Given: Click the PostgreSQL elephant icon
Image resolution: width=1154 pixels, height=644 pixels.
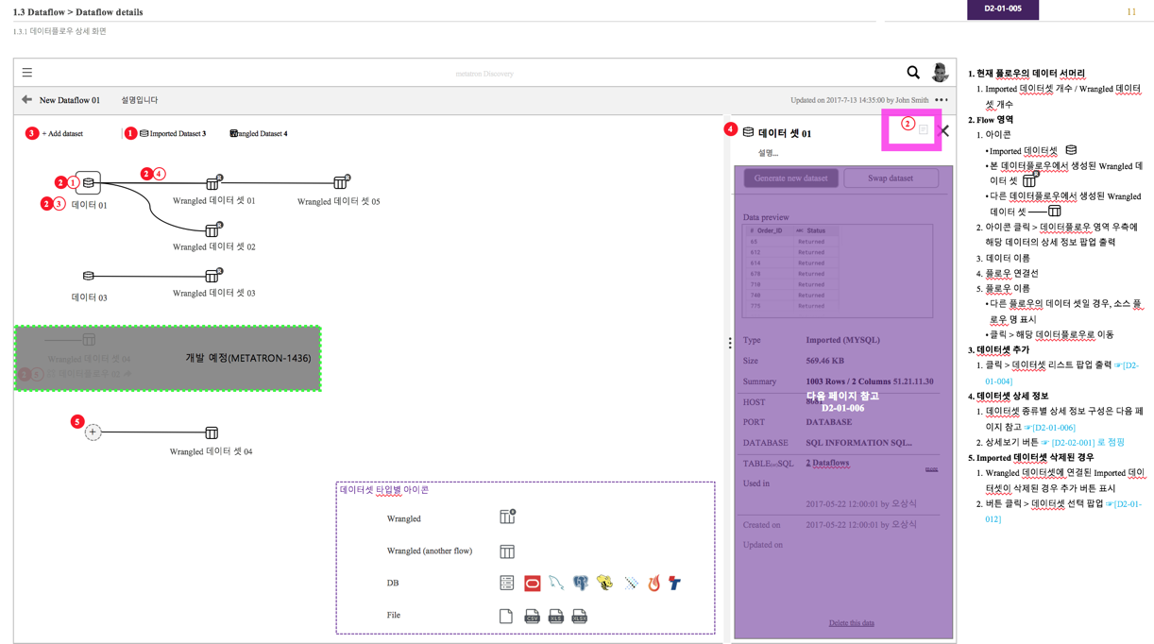Looking at the screenshot, I should pos(580,583).
